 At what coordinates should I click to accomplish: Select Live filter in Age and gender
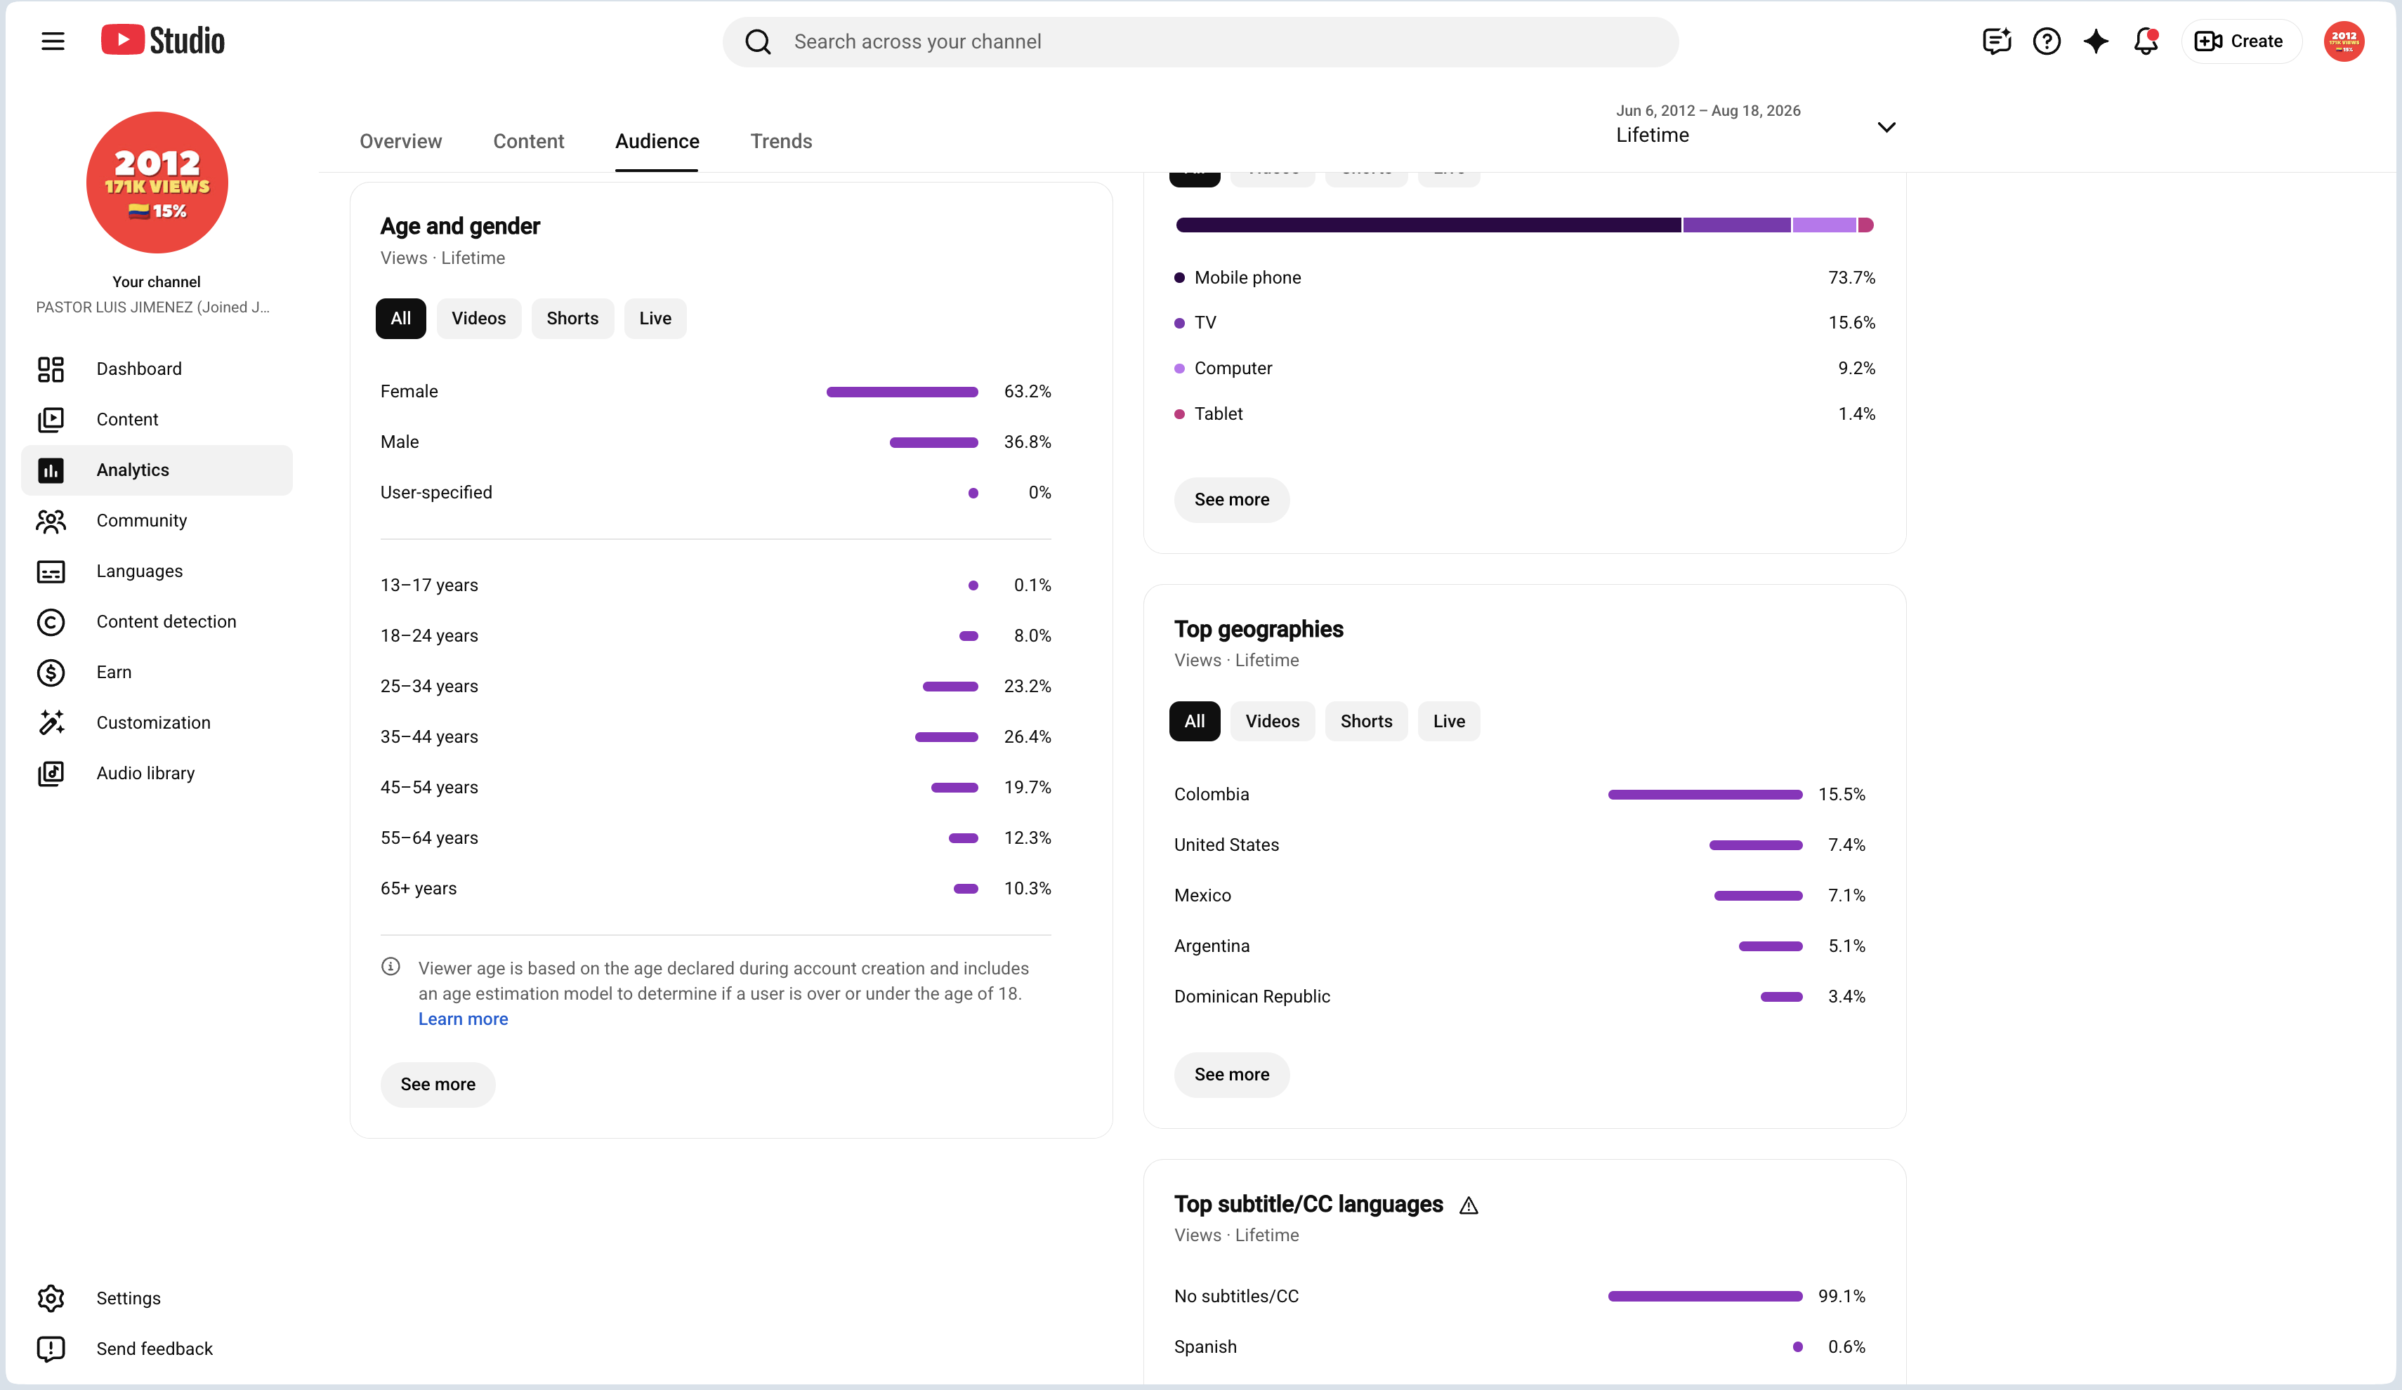(x=655, y=318)
